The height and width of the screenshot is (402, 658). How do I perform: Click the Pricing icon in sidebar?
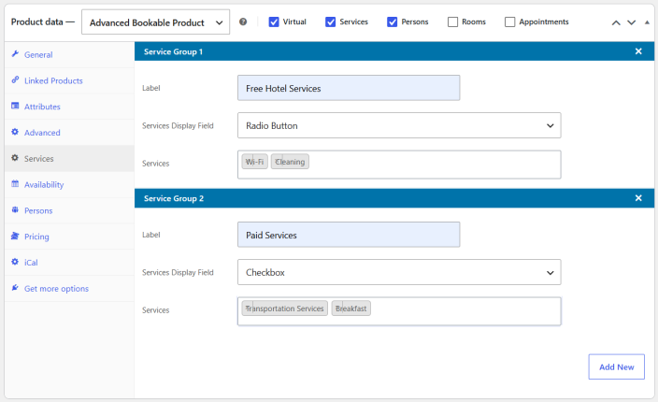coord(15,236)
